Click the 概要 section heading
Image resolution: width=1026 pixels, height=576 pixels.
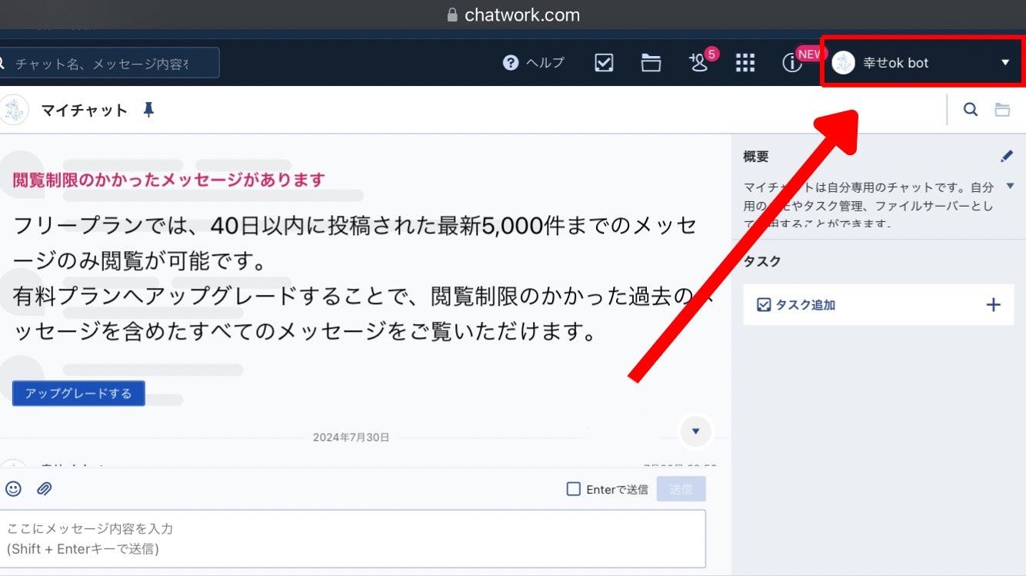(x=756, y=156)
